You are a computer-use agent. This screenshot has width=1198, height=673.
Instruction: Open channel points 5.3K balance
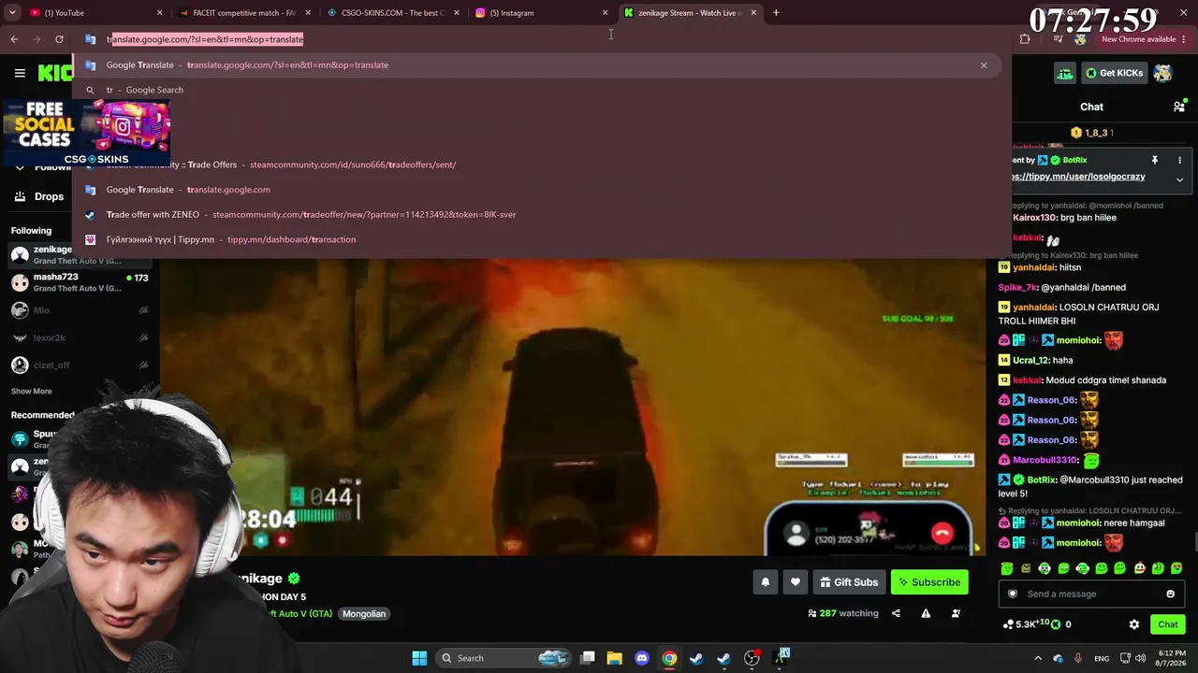click(x=1027, y=624)
